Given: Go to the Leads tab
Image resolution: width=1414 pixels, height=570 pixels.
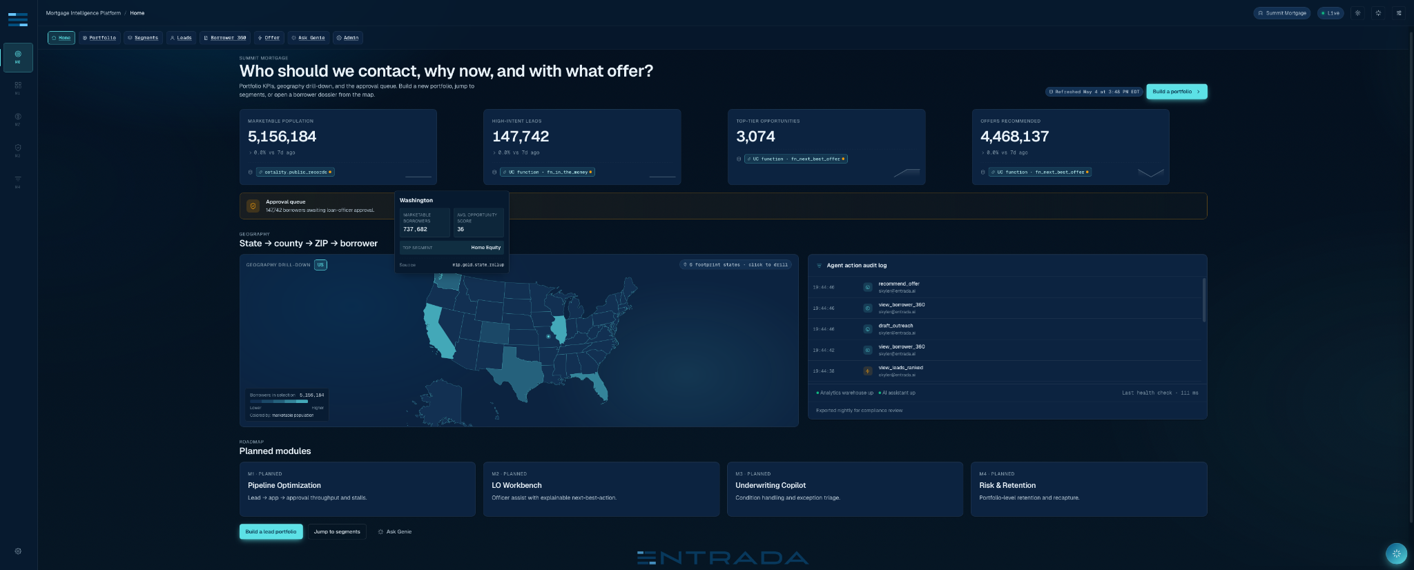Looking at the screenshot, I should (181, 38).
